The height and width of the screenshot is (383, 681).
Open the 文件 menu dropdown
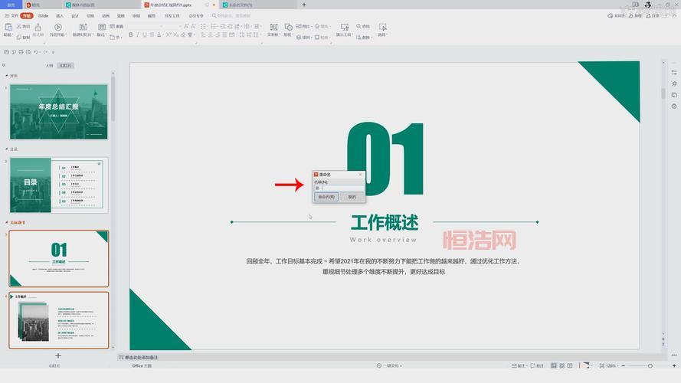[x=11, y=15]
